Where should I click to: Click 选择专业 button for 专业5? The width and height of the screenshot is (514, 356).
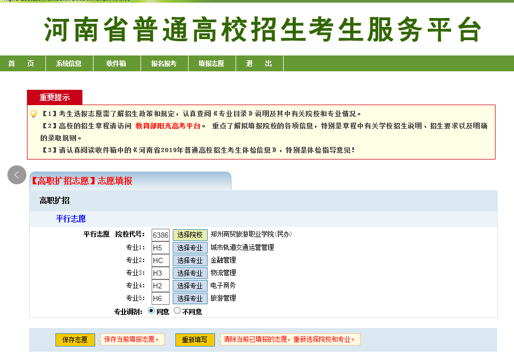[x=190, y=298]
